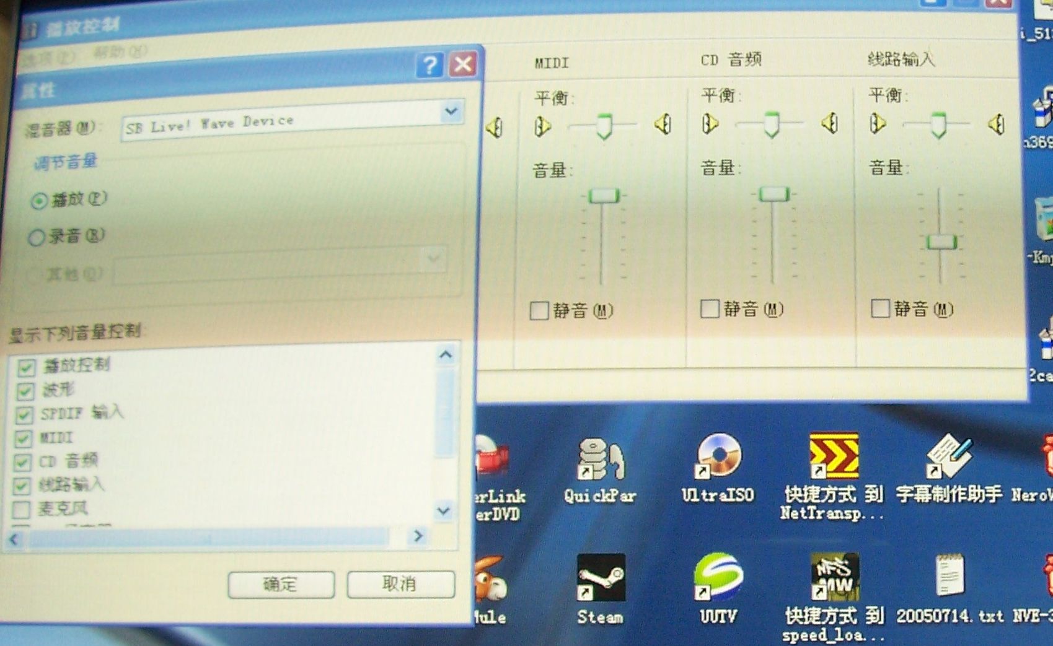Viewport: 1053px width, 646px height.
Task: Open the NetTransp shortcut icon
Action: tap(834, 455)
